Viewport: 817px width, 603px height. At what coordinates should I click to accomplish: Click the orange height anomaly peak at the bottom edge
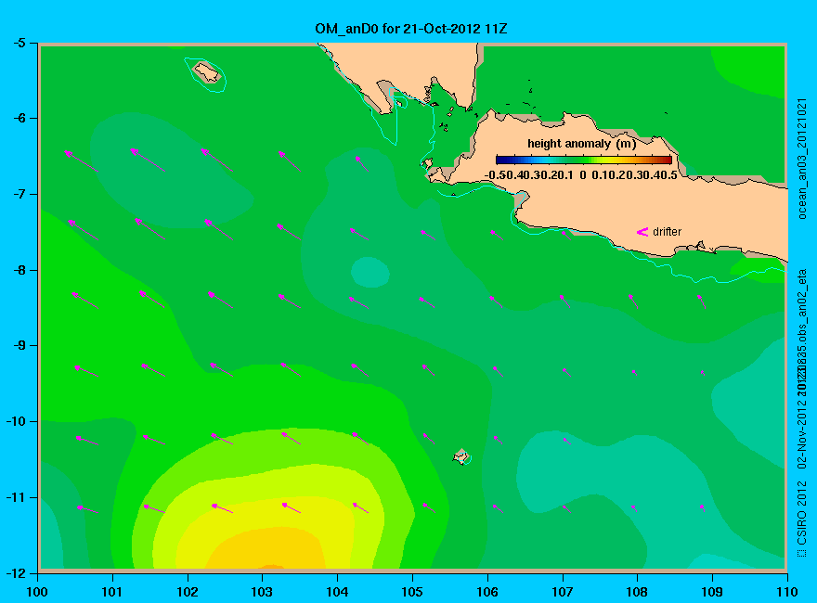point(271,566)
